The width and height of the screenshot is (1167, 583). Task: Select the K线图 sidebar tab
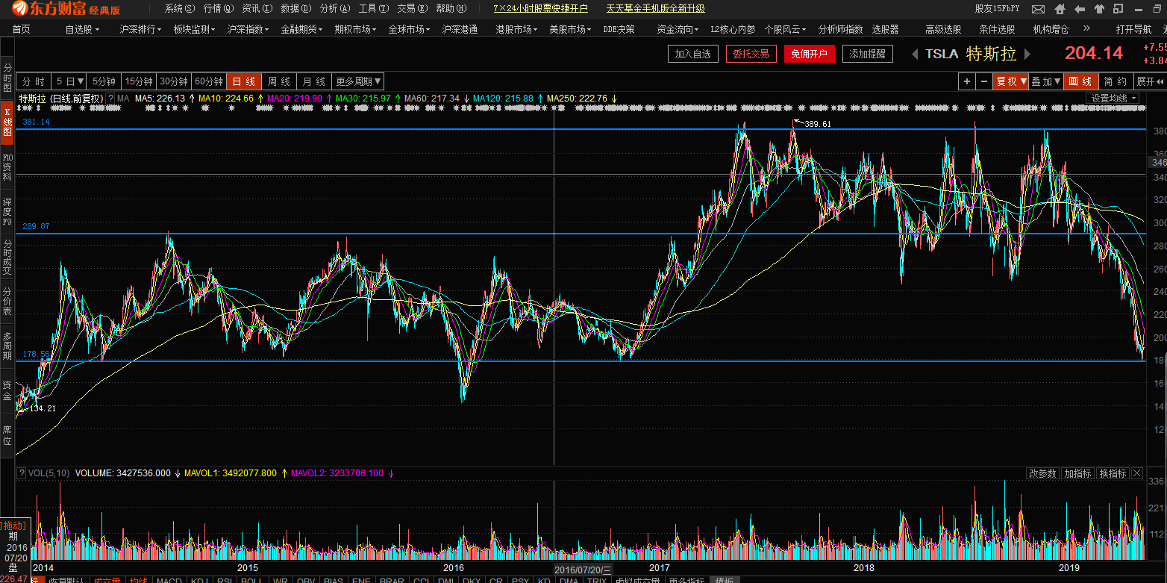pos(7,122)
